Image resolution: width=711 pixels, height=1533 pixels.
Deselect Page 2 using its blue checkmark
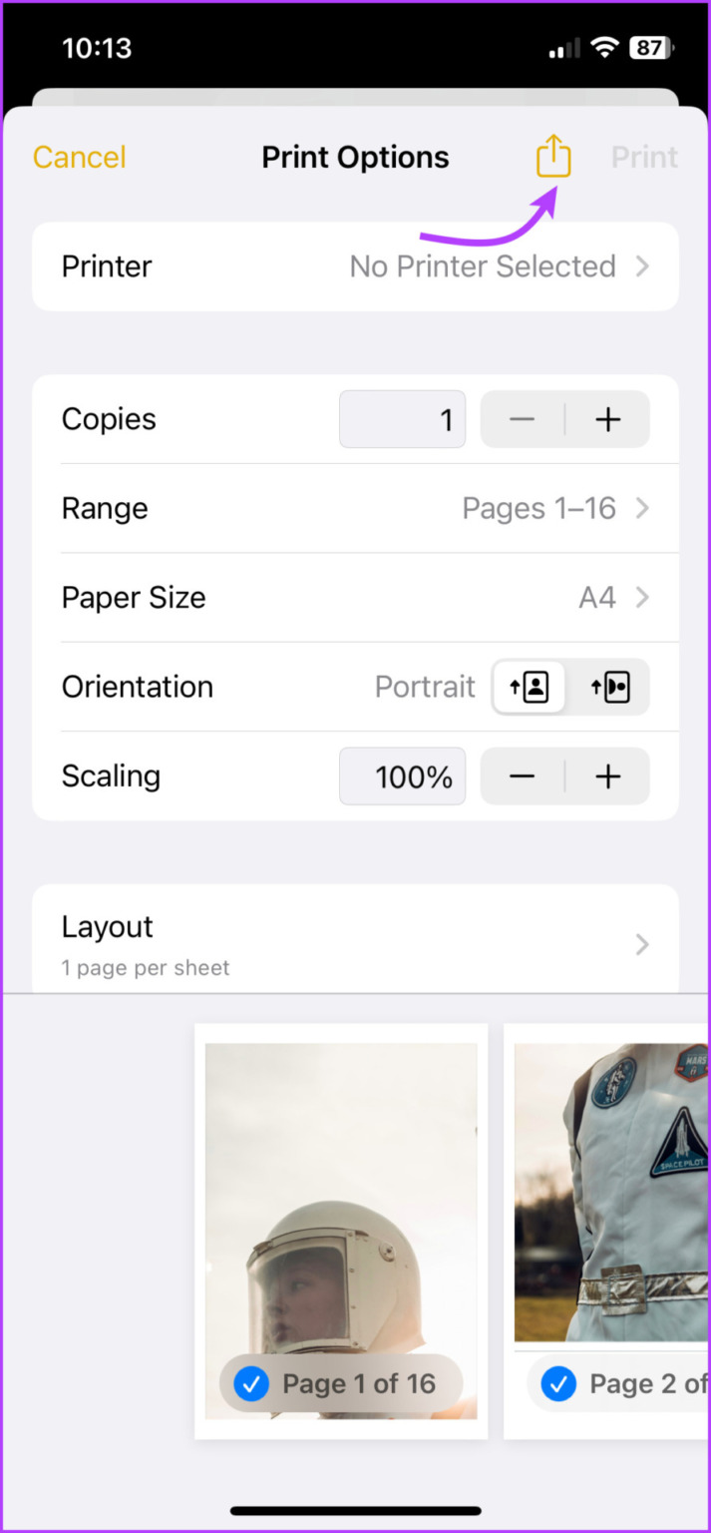[559, 1383]
